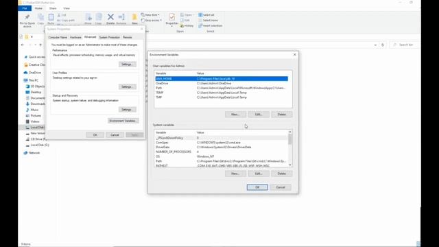Image resolution: width=439 pixels, height=247 pixels.
Task: Switch to System Protection tab
Action: [x=110, y=37]
